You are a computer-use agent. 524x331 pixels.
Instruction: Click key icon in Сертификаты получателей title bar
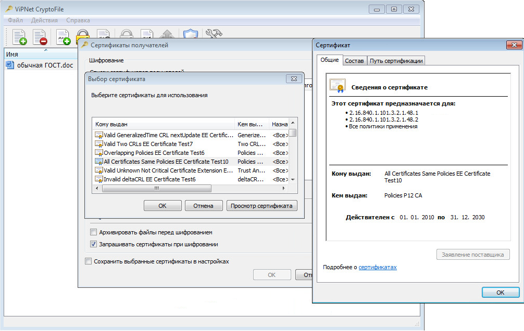85,45
